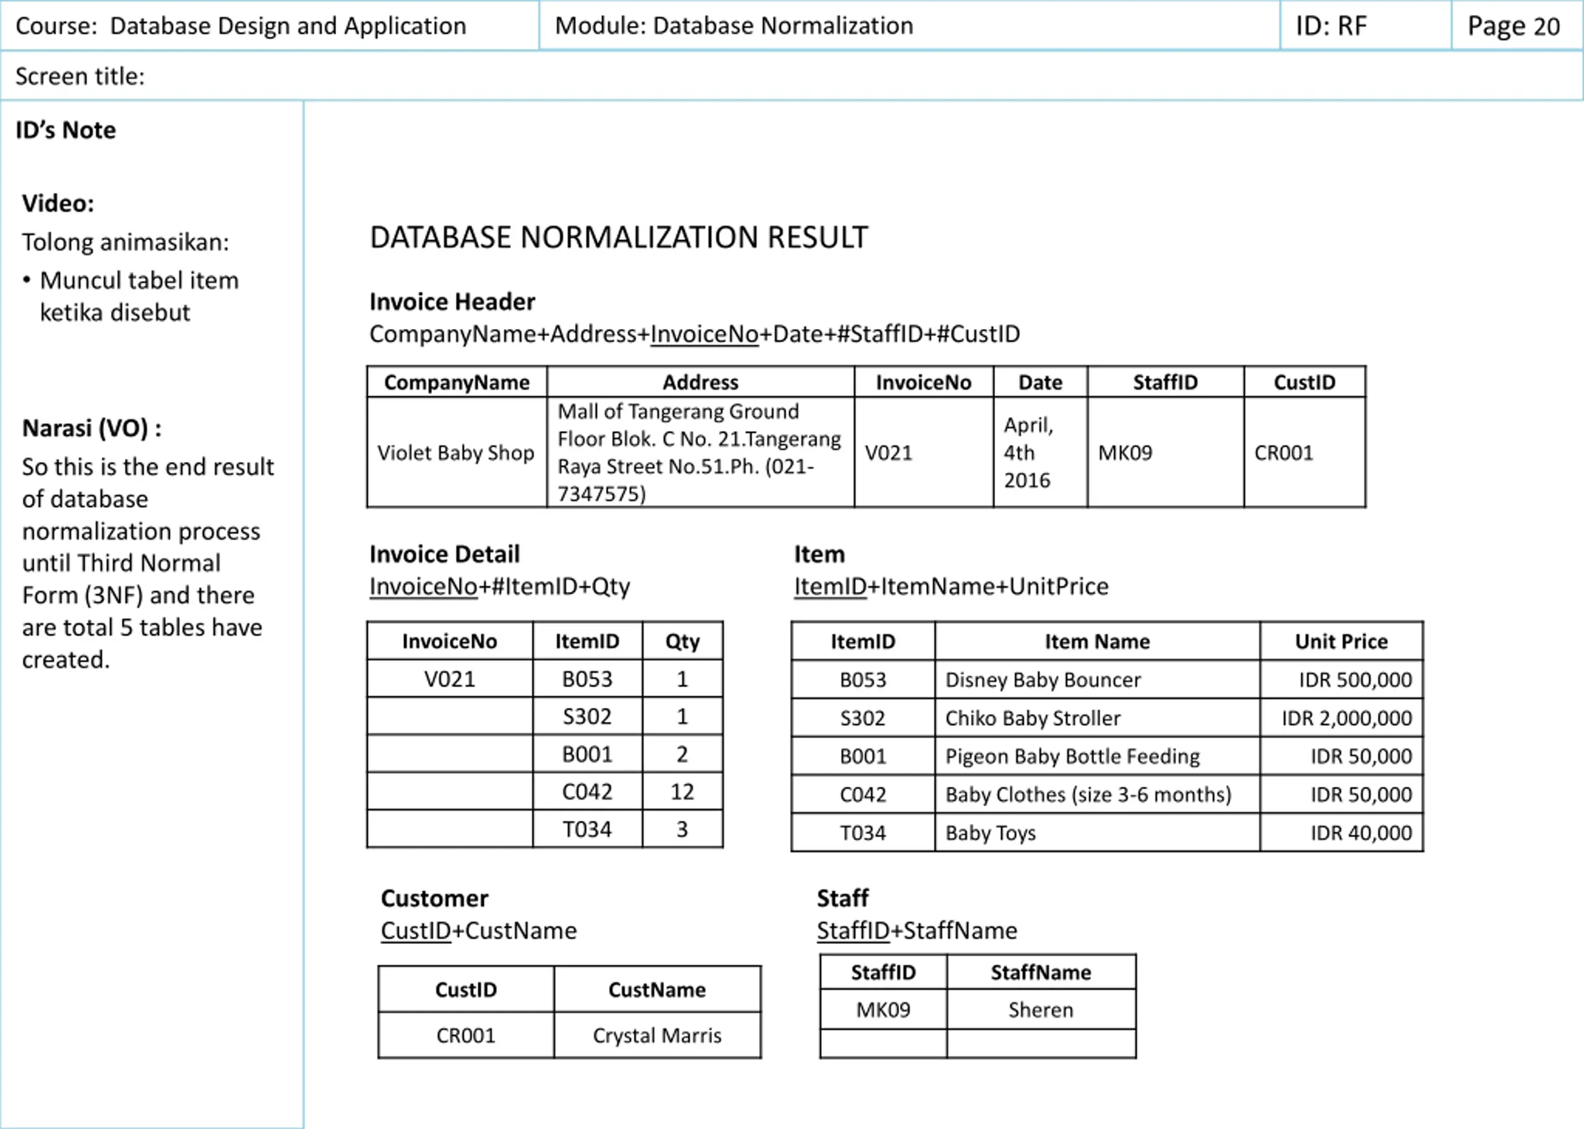Viewport: 1584px width, 1129px height.
Task: Click the 'Date' column header
Action: pyautogui.click(x=1040, y=382)
